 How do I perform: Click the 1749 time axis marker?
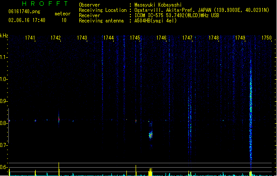tap(240, 38)
